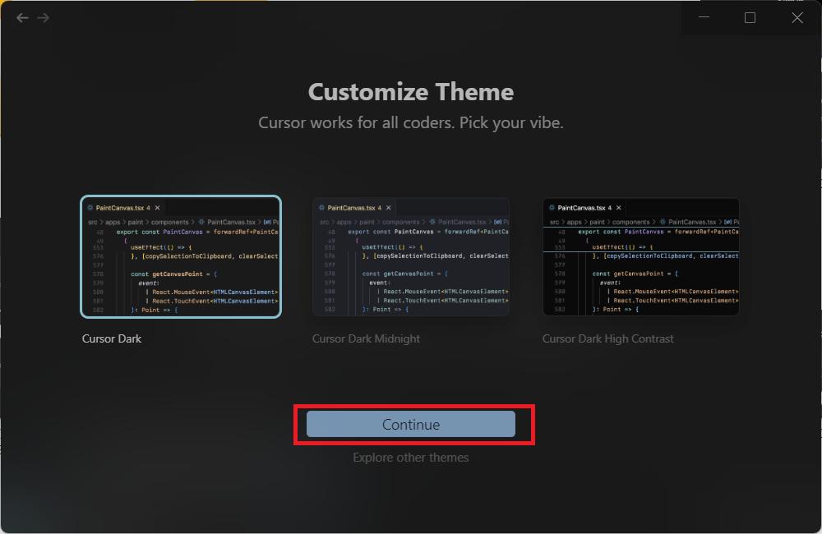
Task: Minimize the Cursor setup window
Action: pyautogui.click(x=704, y=18)
